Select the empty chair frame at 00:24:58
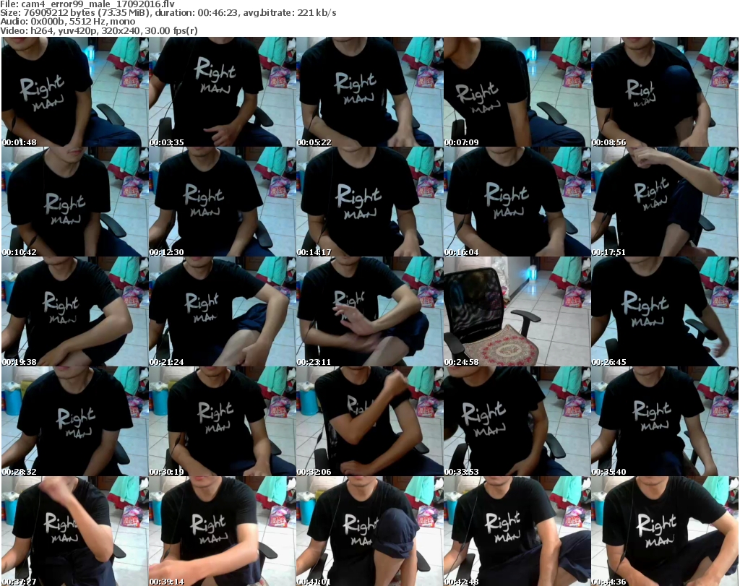740x586 pixels. coord(517,311)
